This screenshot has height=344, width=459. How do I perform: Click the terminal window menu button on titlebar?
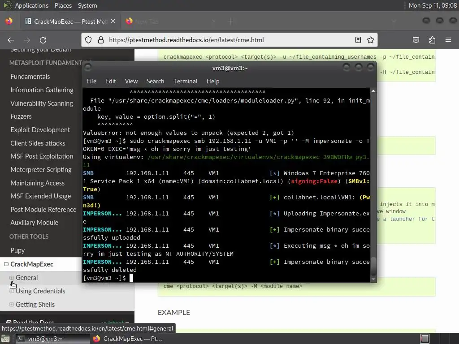[x=88, y=68]
